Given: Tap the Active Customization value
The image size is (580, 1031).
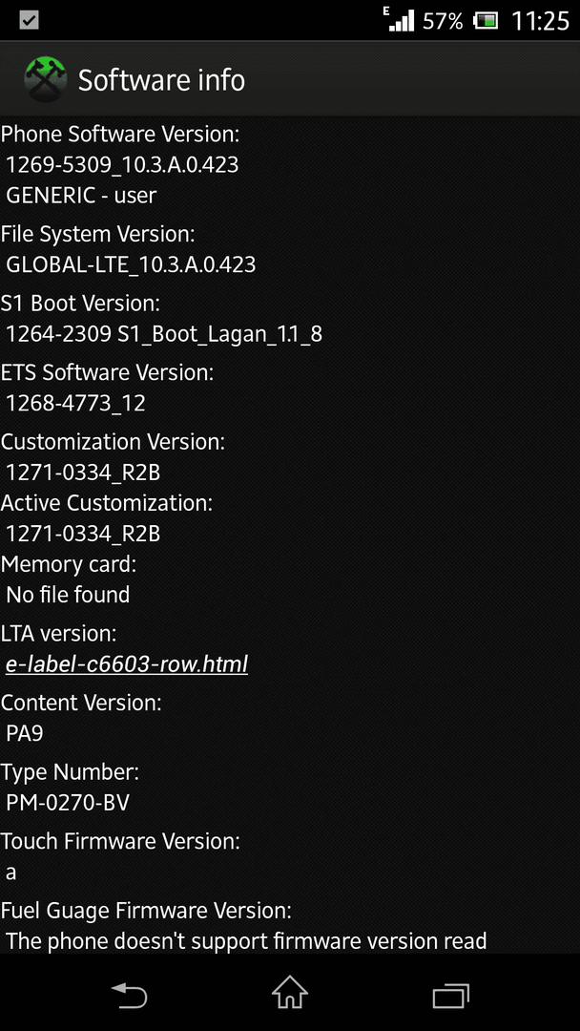Looking at the screenshot, I should [83, 534].
